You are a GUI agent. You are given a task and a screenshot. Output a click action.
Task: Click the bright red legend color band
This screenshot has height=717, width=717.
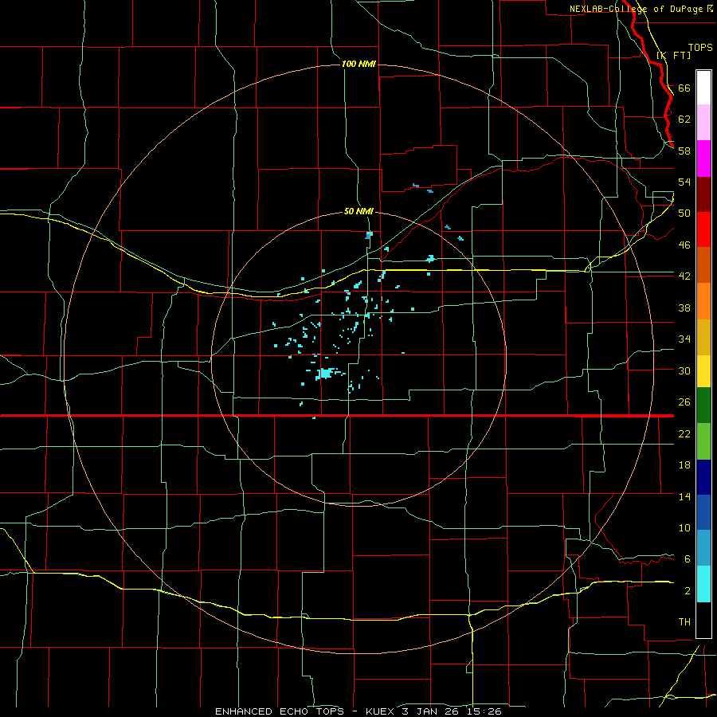click(703, 229)
